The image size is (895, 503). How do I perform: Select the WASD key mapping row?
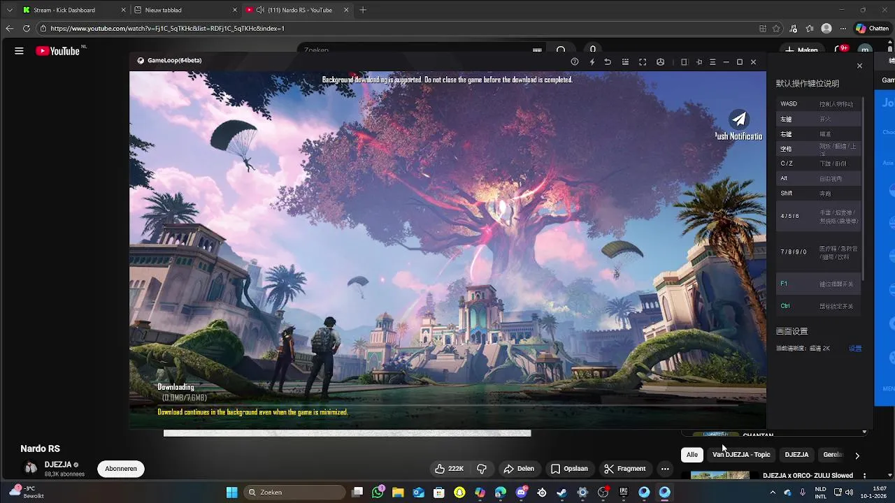coord(818,104)
